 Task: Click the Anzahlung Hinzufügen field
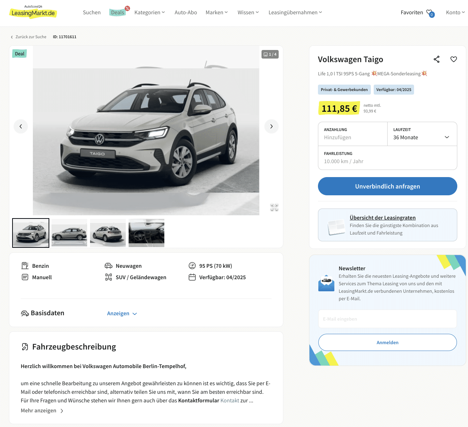coord(353,134)
